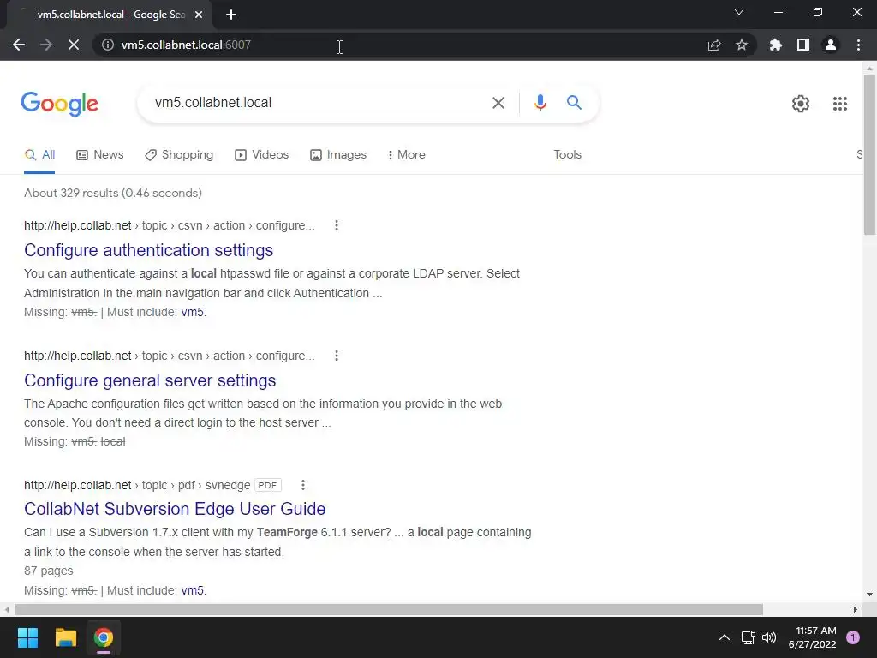The width and height of the screenshot is (877, 658).
Task: Clear the search box text
Action: tap(498, 103)
